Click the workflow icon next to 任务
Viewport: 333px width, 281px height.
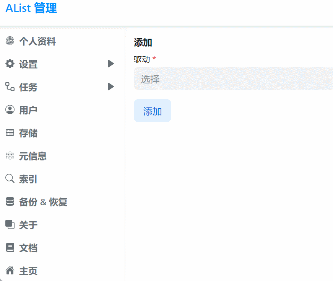click(9, 87)
